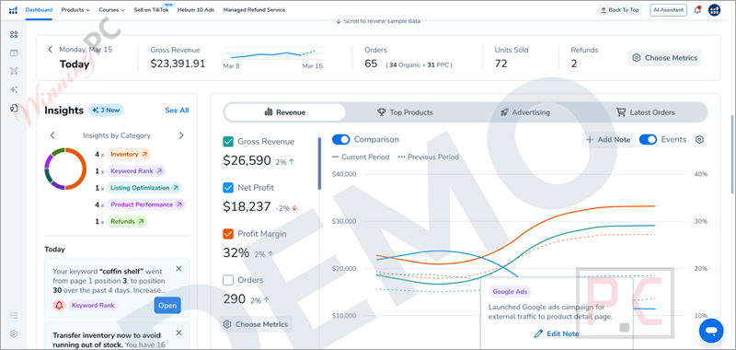Open the notifications bell
Image resolution: width=736 pixels, height=350 pixels.
tap(697, 10)
